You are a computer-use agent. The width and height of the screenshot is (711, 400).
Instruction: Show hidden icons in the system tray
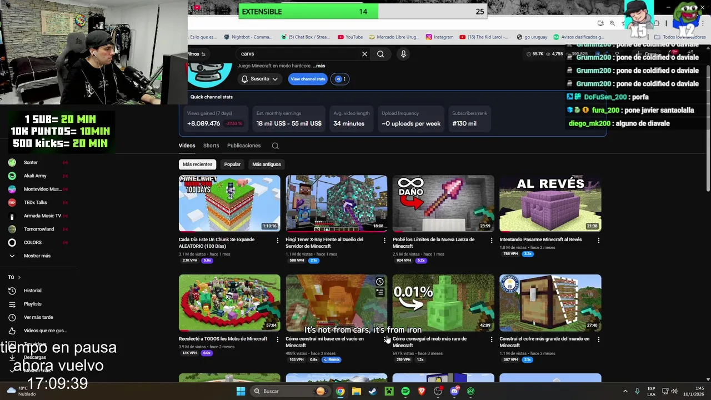coord(625,391)
